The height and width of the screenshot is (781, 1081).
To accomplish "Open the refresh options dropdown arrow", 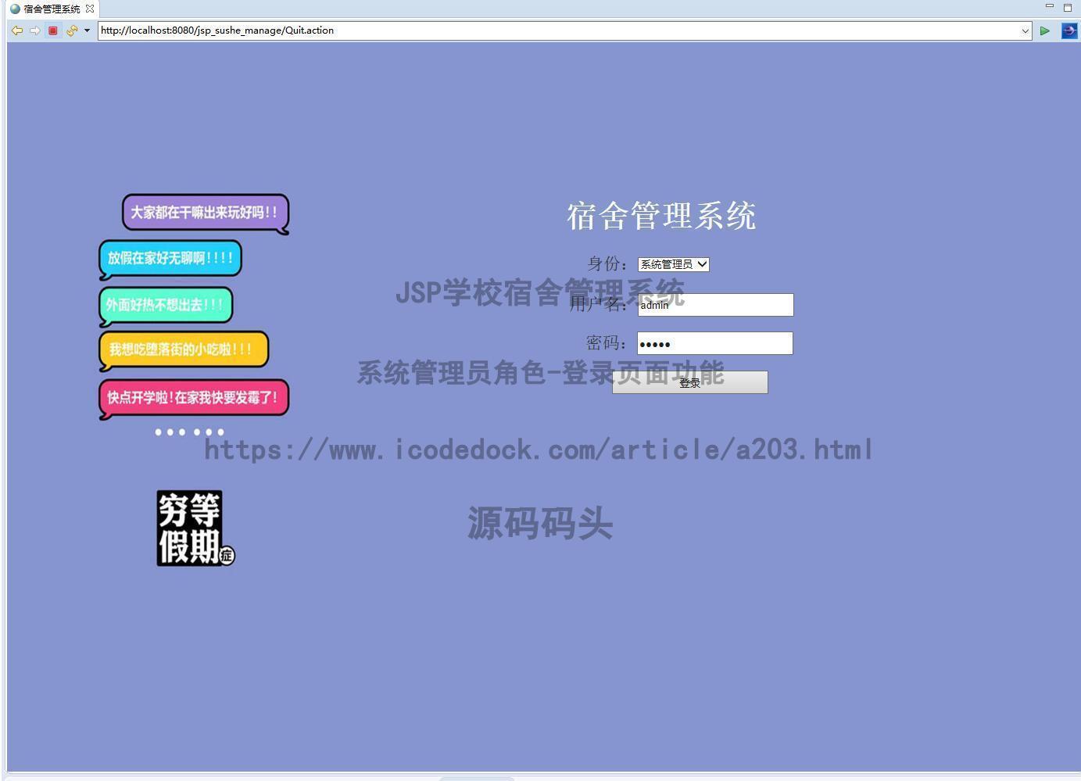I will [87, 30].
